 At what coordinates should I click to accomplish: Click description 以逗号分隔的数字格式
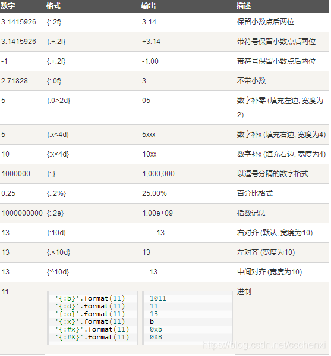(273, 174)
